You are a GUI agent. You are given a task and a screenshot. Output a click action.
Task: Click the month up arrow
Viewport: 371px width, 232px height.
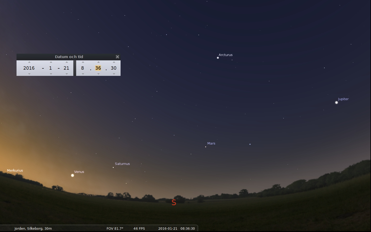point(51,62)
